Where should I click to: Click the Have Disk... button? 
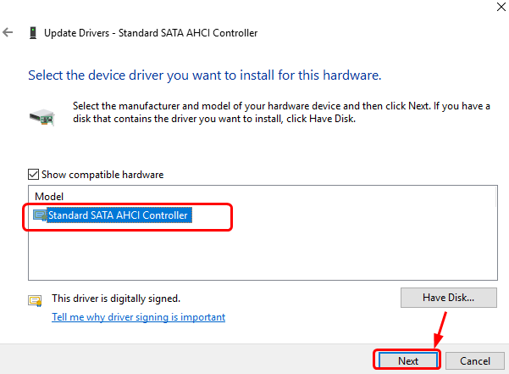(x=448, y=298)
